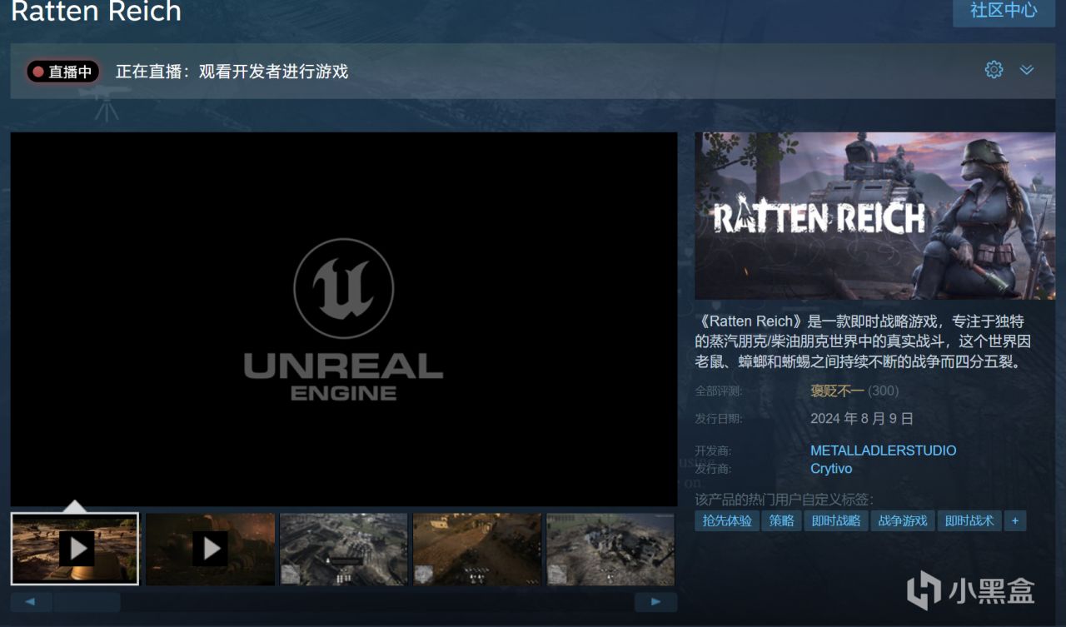Screen dimensions: 1066x627
Task: Play the first trailer video thumbnail
Action: [x=75, y=549]
